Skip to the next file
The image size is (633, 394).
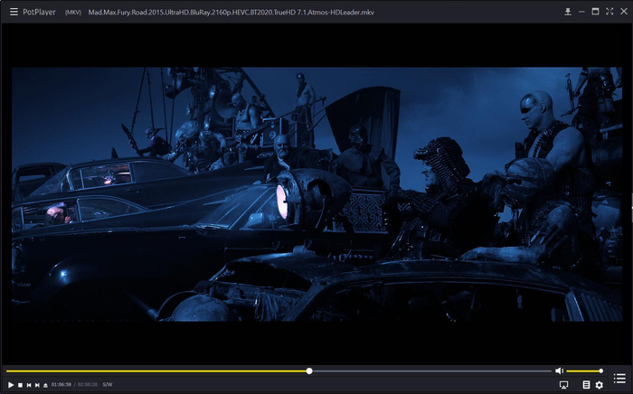[x=37, y=385]
